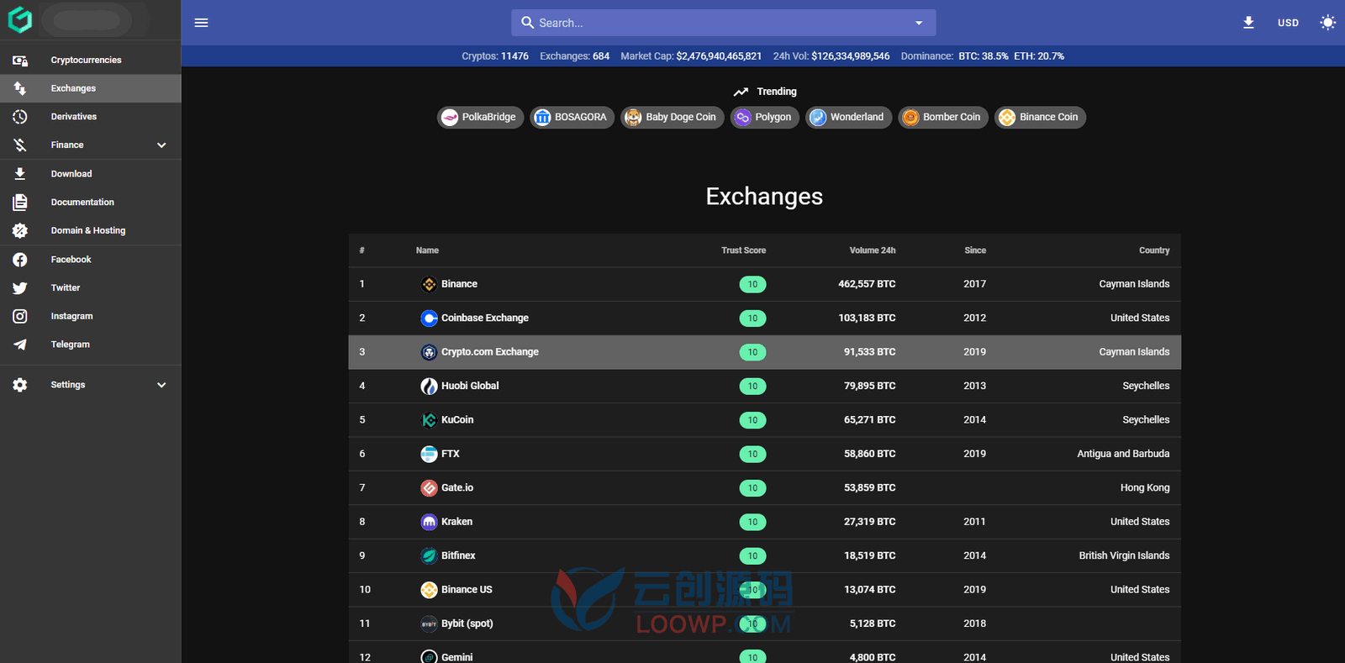Click the Hong Kong country cell
1345x663 pixels.
(x=1145, y=487)
